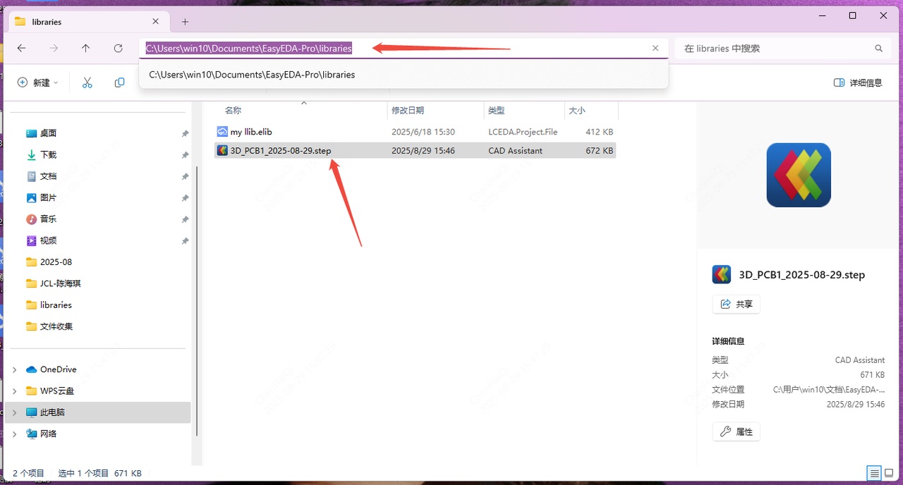This screenshot has height=485, width=903.
Task: Refresh the libraries folder view
Action: pos(118,49)
